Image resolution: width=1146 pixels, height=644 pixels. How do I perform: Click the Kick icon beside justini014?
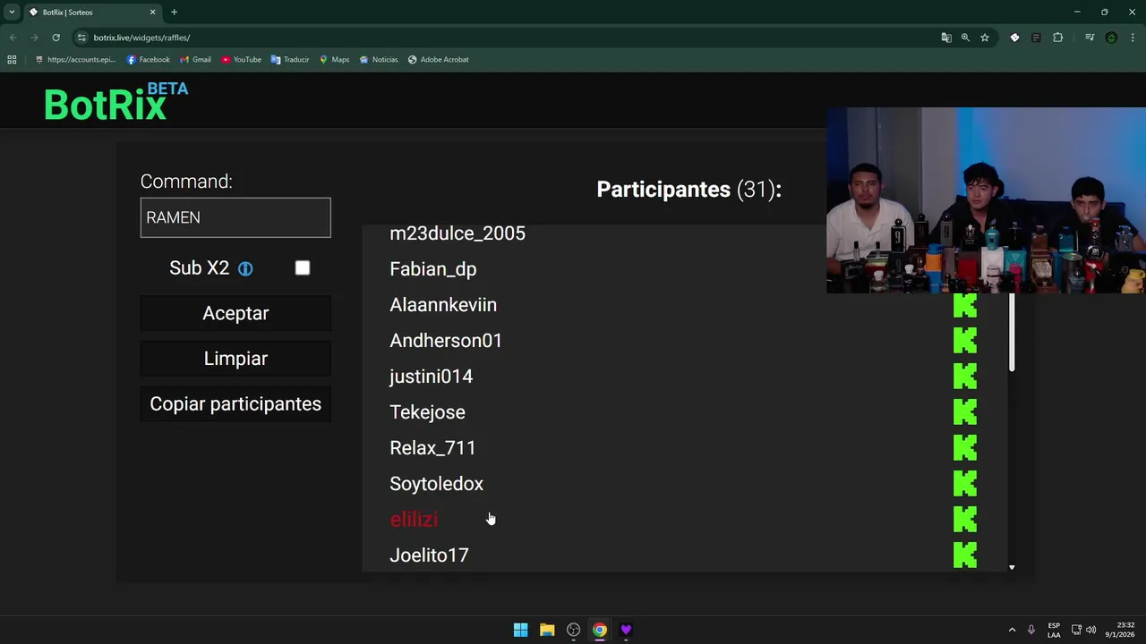click(x=965, y=377)
